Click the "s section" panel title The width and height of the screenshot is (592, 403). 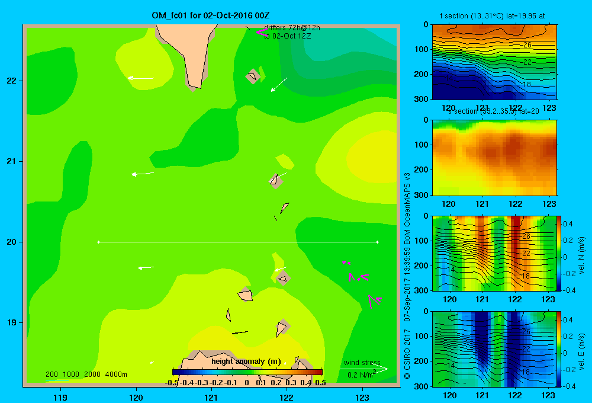(x=494, y=111)
